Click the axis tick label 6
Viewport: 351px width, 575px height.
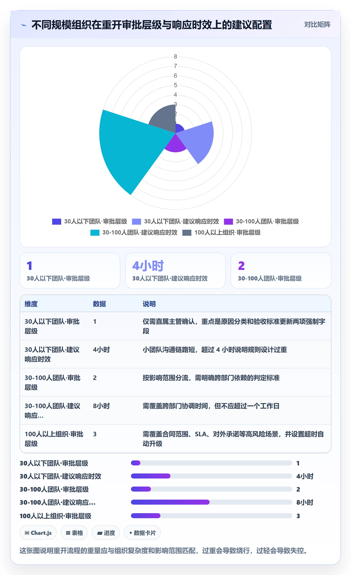coord(175,76)
